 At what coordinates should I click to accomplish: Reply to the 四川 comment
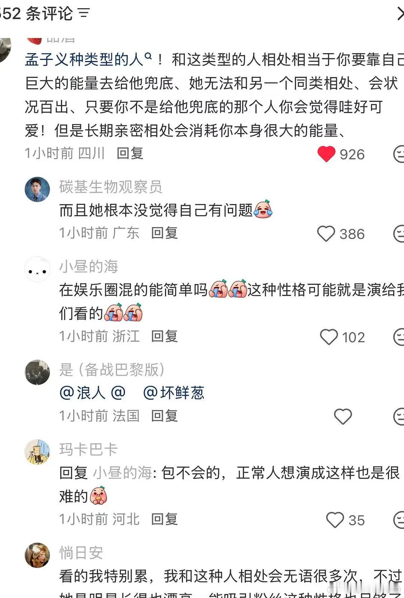point(130,153)
